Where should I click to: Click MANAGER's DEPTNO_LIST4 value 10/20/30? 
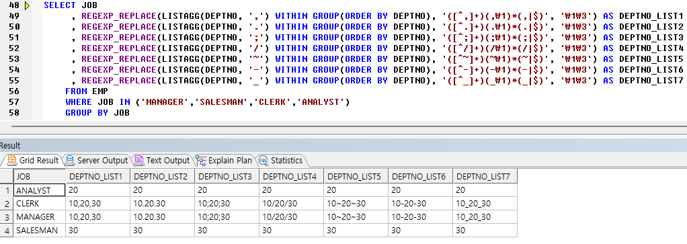[x=291, y=217]
